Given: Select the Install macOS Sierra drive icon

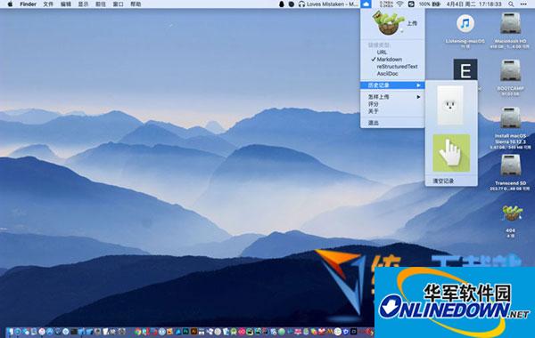Looking at the screenshot, I should coord(510,118).
